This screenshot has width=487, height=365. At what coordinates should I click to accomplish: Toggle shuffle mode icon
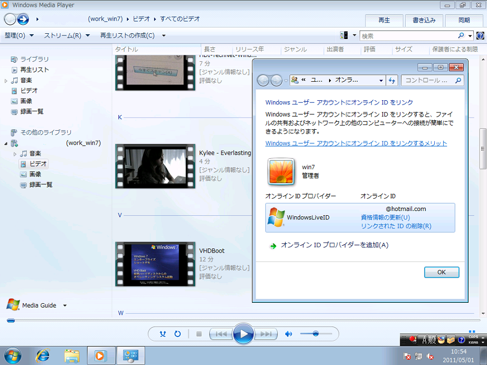click(163, 334)
